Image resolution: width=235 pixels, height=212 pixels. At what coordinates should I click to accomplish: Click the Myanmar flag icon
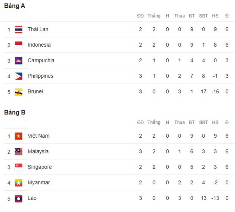(x=18, y=183)
